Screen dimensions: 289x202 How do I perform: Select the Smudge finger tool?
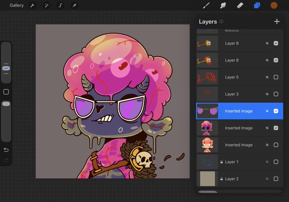(x=223, y=6)
